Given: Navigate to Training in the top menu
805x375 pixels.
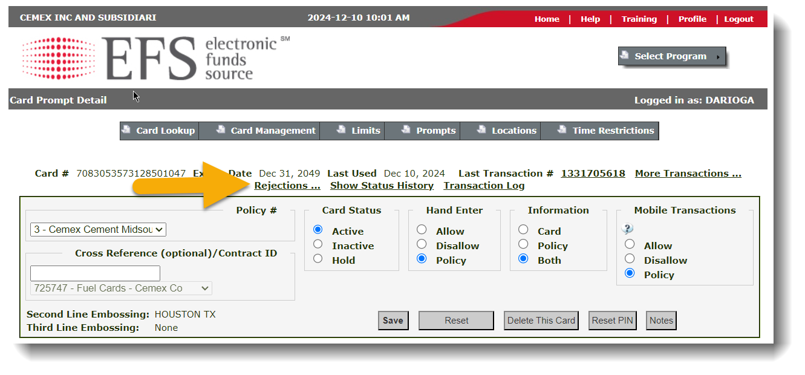Looking at the screenshot, I should point(639,19).
